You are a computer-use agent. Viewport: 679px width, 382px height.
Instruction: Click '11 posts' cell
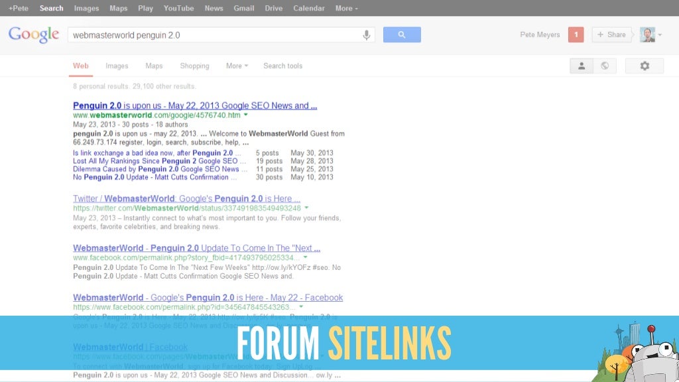[x=269, y=169]
